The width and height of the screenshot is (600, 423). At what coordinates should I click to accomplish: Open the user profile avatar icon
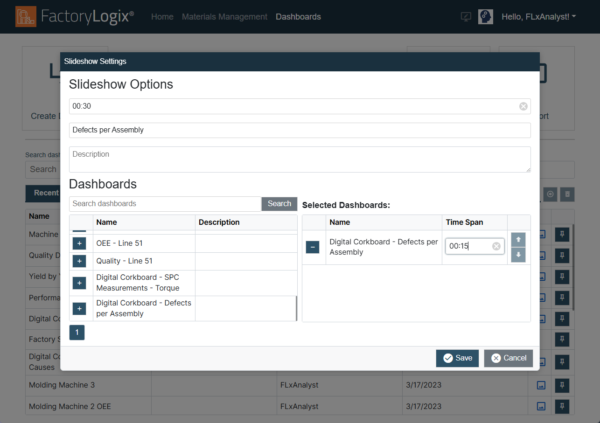[486, 17]
